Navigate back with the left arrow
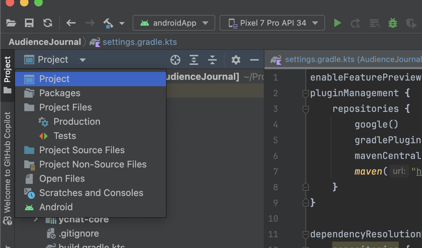Screen dimensions: 422x248 [71, 23]
